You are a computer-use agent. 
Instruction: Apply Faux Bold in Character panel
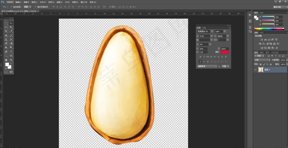[x=200, y=57]
